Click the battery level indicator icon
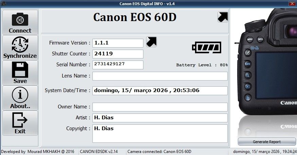The width and height of the screenshot is (297, 155). pyautogui.click(x=207, y=47)
